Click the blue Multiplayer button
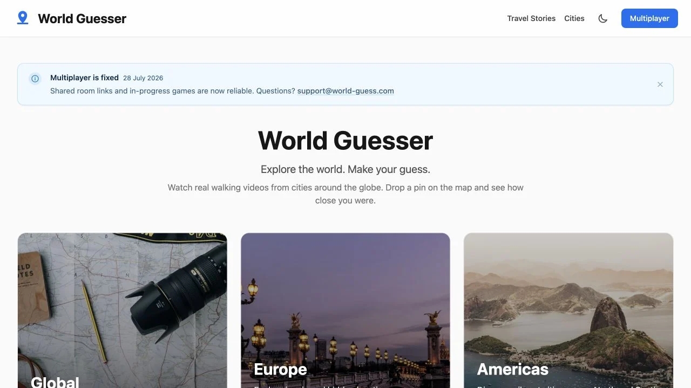 (x=649, y=18)
